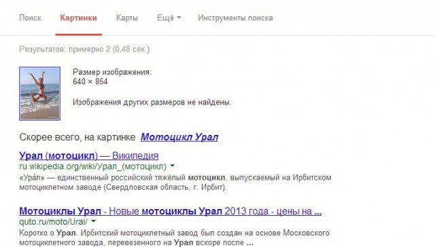435x247 pixels.
Task: Expand arrow next to ru.wikipedia.org URL
Action: (x=172, y=166)
